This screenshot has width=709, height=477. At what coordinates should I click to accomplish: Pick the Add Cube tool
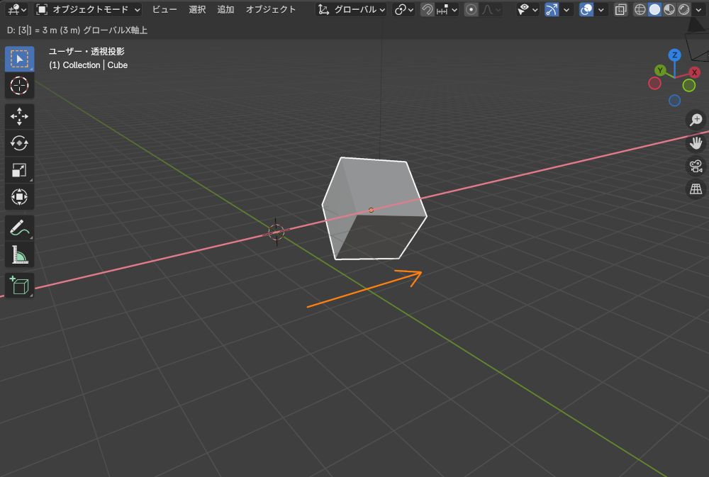tap(19, 286)
